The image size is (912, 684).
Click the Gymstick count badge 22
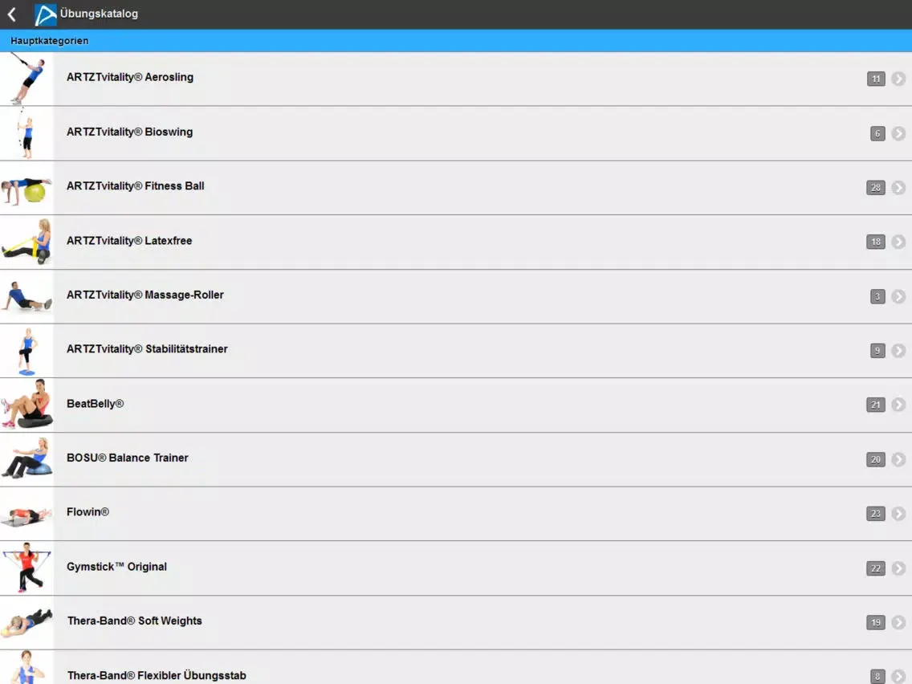pyautogui.click(x=876, y=568)
